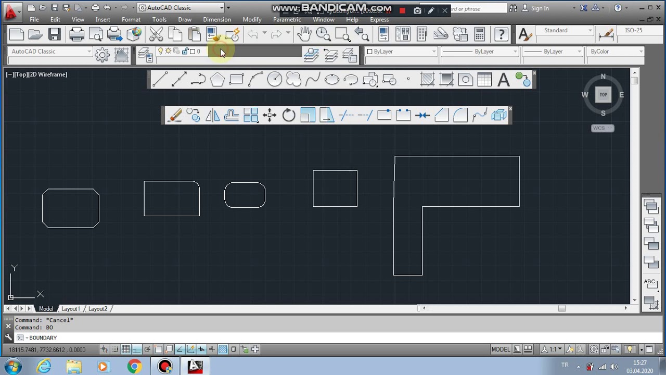Screen dimensions: 666x375
Task: Select the Polygon draw tool
Action: (217, 80)
